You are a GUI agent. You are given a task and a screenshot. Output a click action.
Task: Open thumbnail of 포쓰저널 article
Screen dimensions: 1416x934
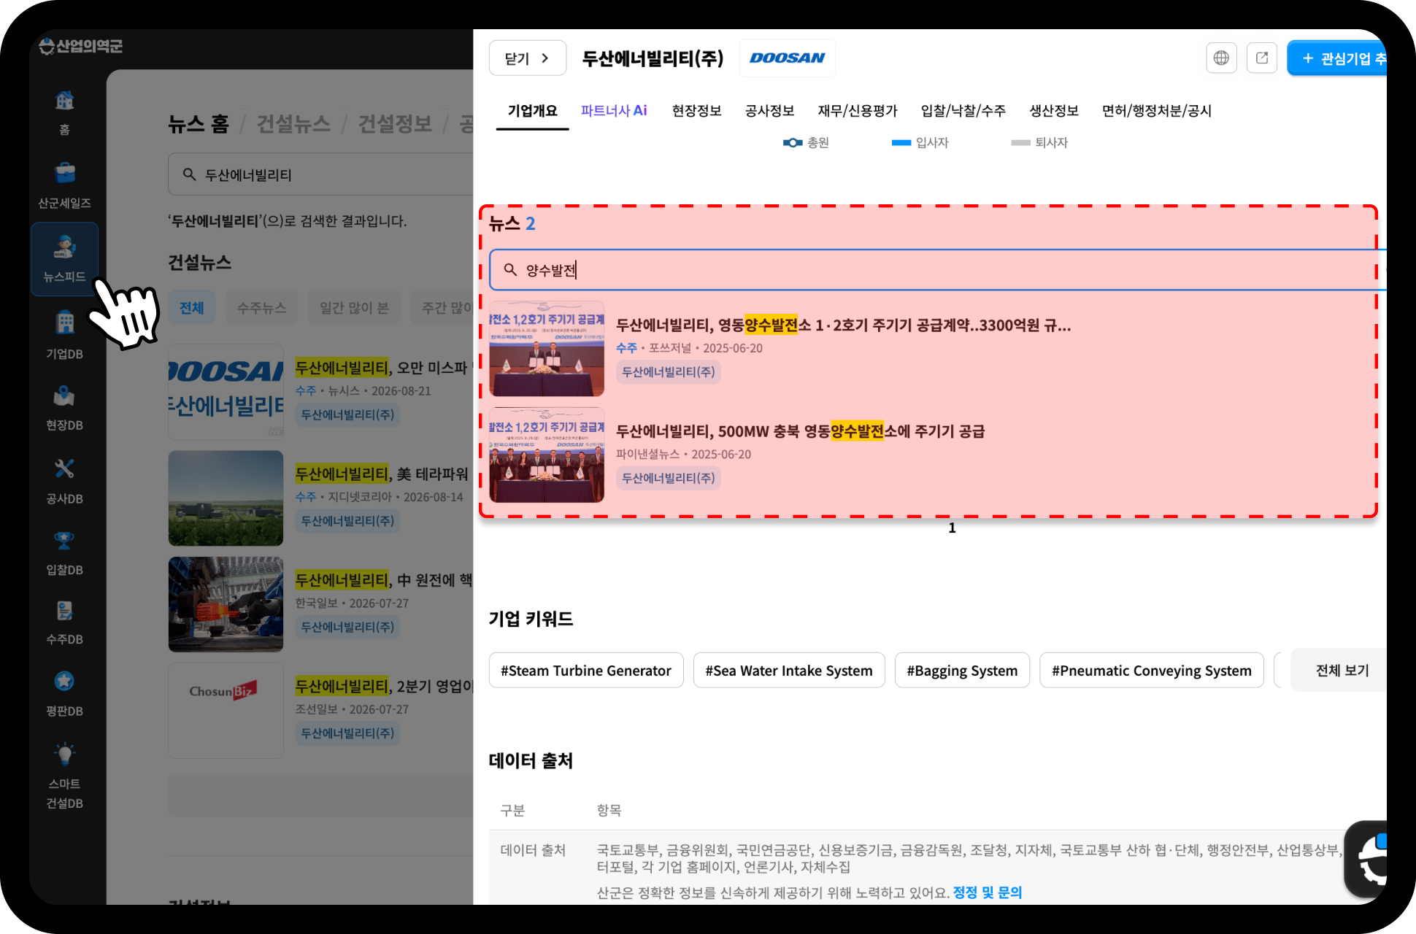[547, 349]
